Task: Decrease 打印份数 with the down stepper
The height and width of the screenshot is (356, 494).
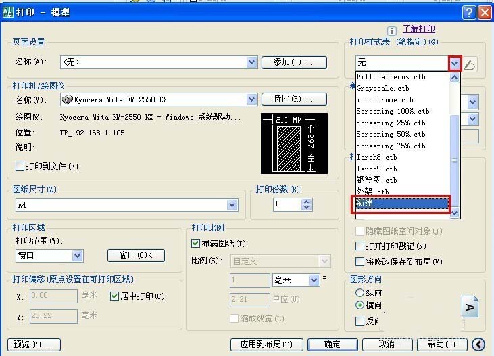Action: pyautogui.click(x=306, y=208)
